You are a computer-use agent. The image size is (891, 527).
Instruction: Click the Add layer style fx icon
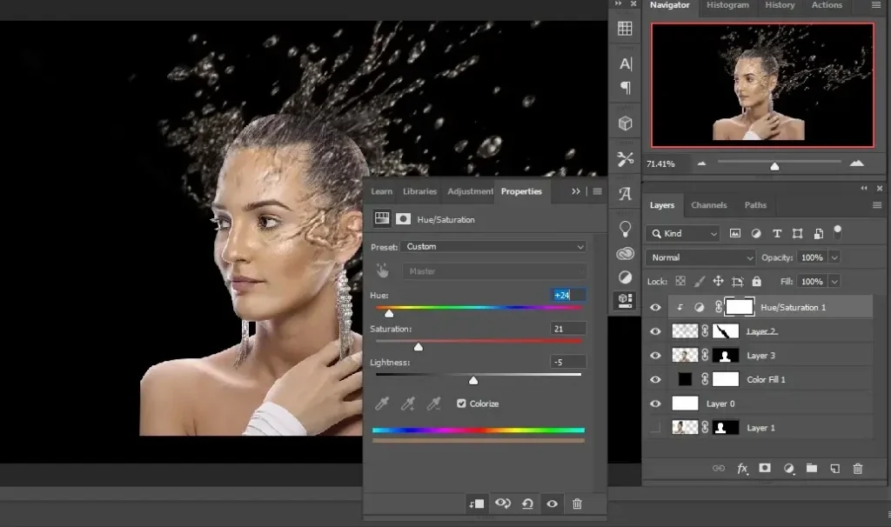tap(741, 469)
